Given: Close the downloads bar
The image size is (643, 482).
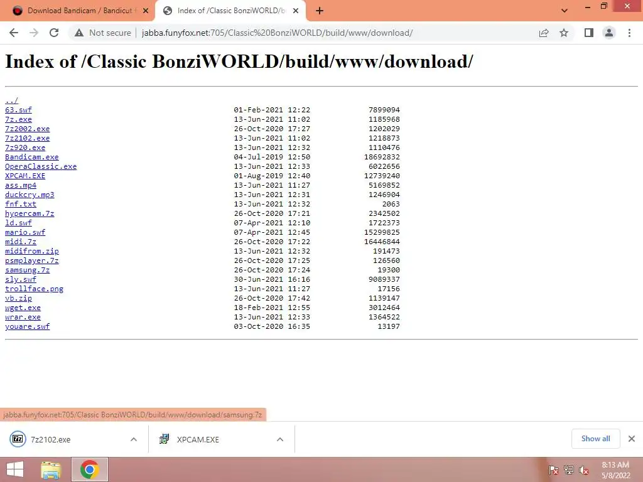Looking at the screenshot, I should tap(632, 439).
